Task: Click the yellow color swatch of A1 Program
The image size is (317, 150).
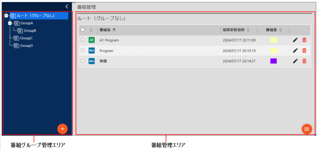Action: point(274,40)
